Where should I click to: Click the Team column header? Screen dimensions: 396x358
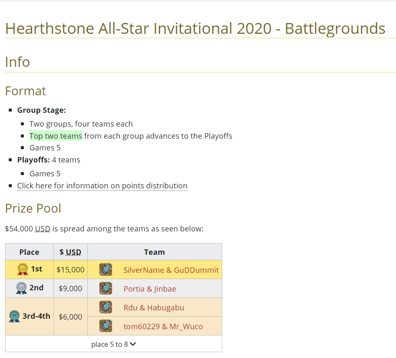pyautogui.click(x=154, y=252)
